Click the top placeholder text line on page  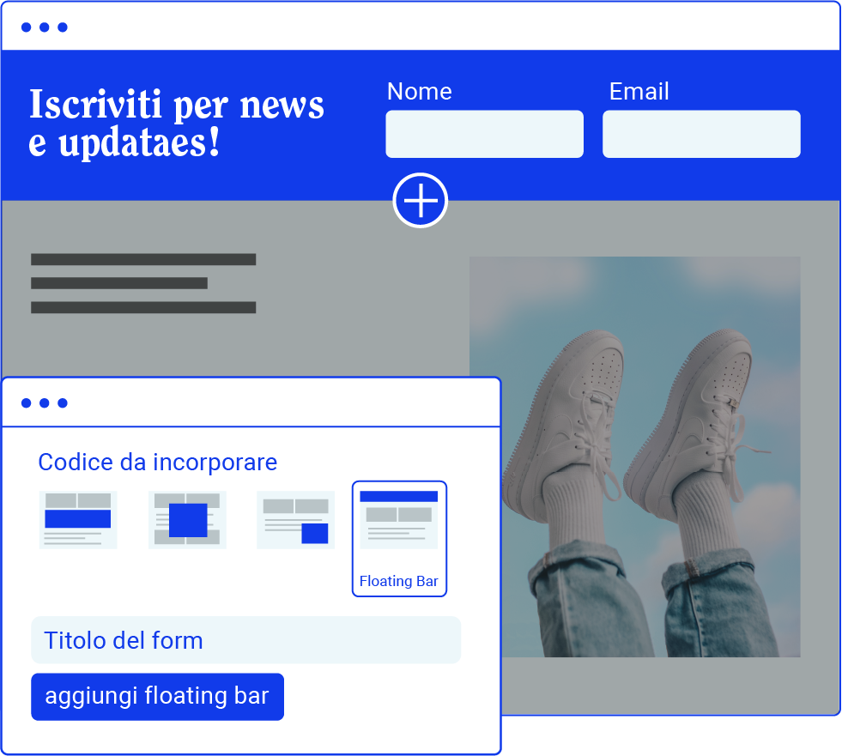coord(143,259)
